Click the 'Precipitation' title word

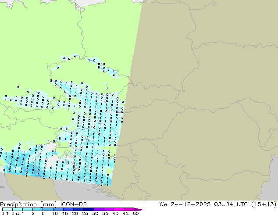pos(18,204)
